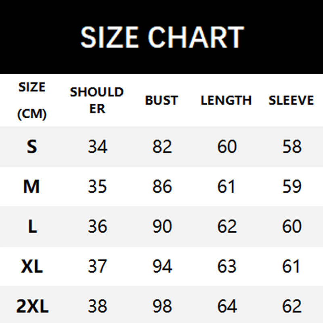Click length value 63 in XL row
This screenshot has width=323, height=323.
click(227, 266)
